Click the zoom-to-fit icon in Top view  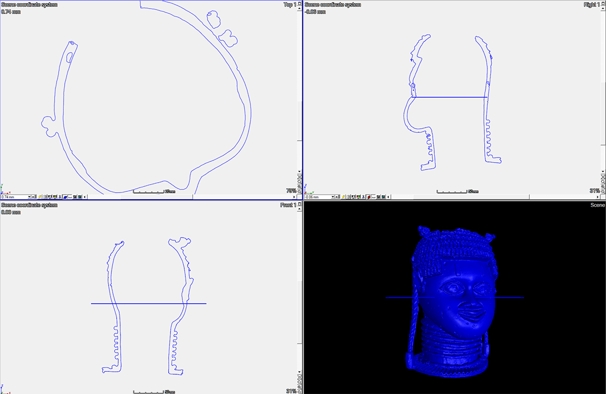(299, 177)
